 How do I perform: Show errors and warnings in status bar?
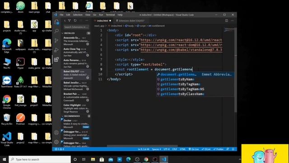(59, 149)
